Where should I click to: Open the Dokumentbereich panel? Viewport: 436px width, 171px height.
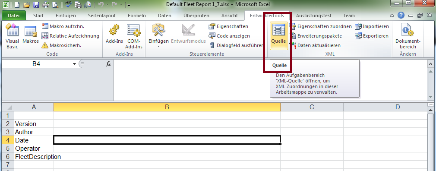point(408,37)
